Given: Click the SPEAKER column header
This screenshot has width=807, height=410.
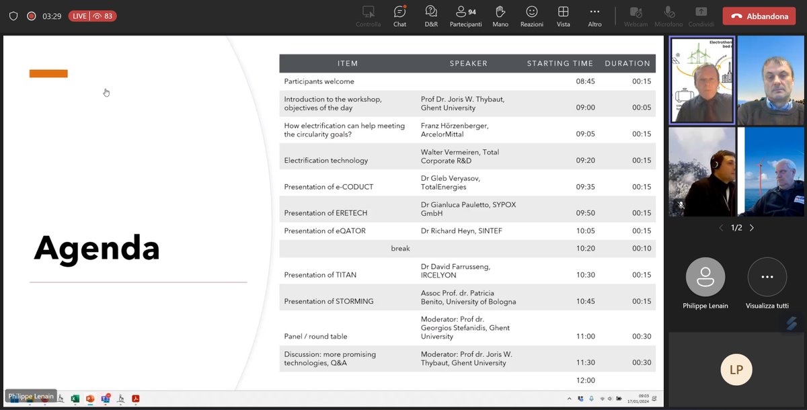Looking at the screenshot, I should (x=469, y=63).
